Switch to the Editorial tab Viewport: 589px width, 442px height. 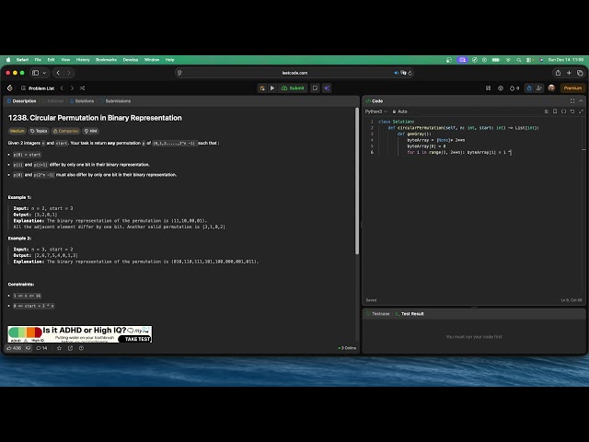(53, 101)
